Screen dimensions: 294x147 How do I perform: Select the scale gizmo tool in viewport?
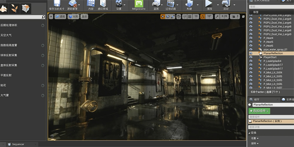[x=173, y=17]
